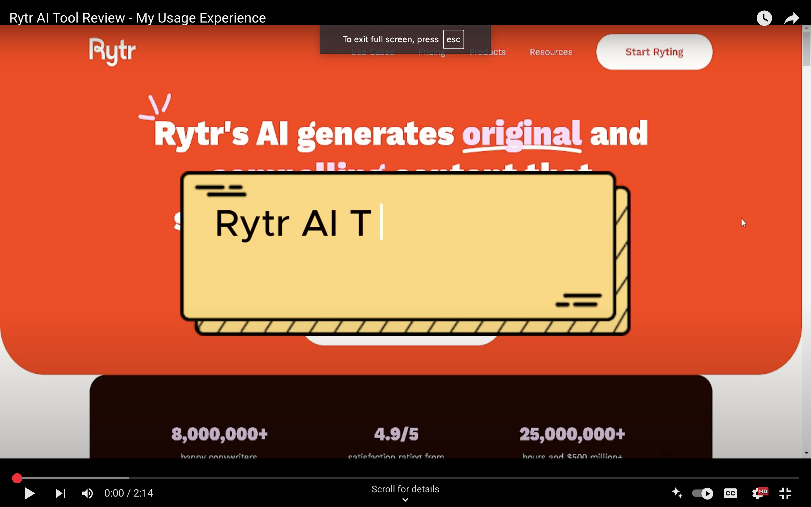Viewport: 811px width, 507px height.
Task: Click the red playhead scrubber
Action: tap(17, 478)
